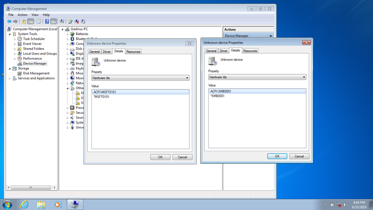Expand the Event Viewer node
Image resolution: width=373 pixels, height=210 pixels.
[15, 44]
